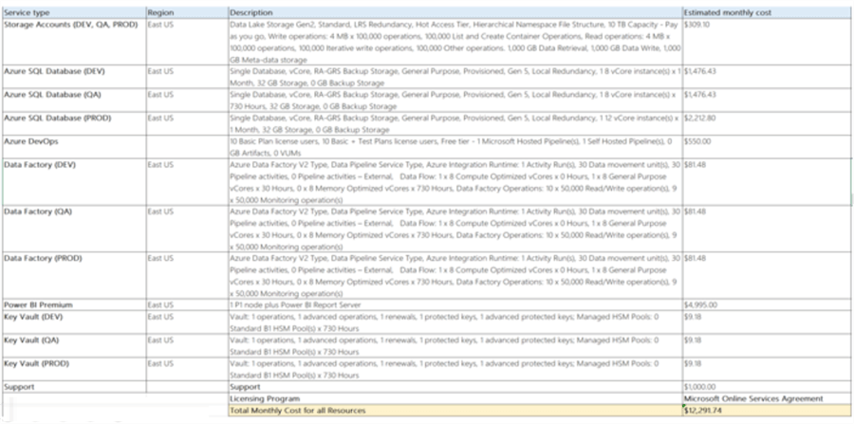Select the 'Data Factory (QA)' cell
Screen dimensions: 854x424
[x=74, y=229]
